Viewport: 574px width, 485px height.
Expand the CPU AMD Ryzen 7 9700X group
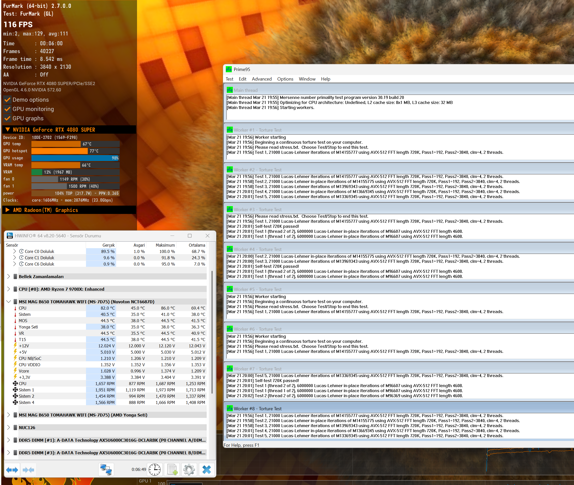tap(9, 289)
